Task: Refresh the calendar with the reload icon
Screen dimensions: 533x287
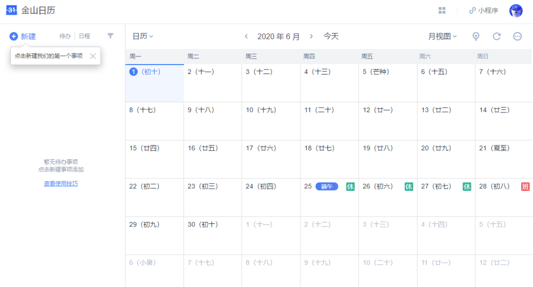Action: (x=497, y=36)
